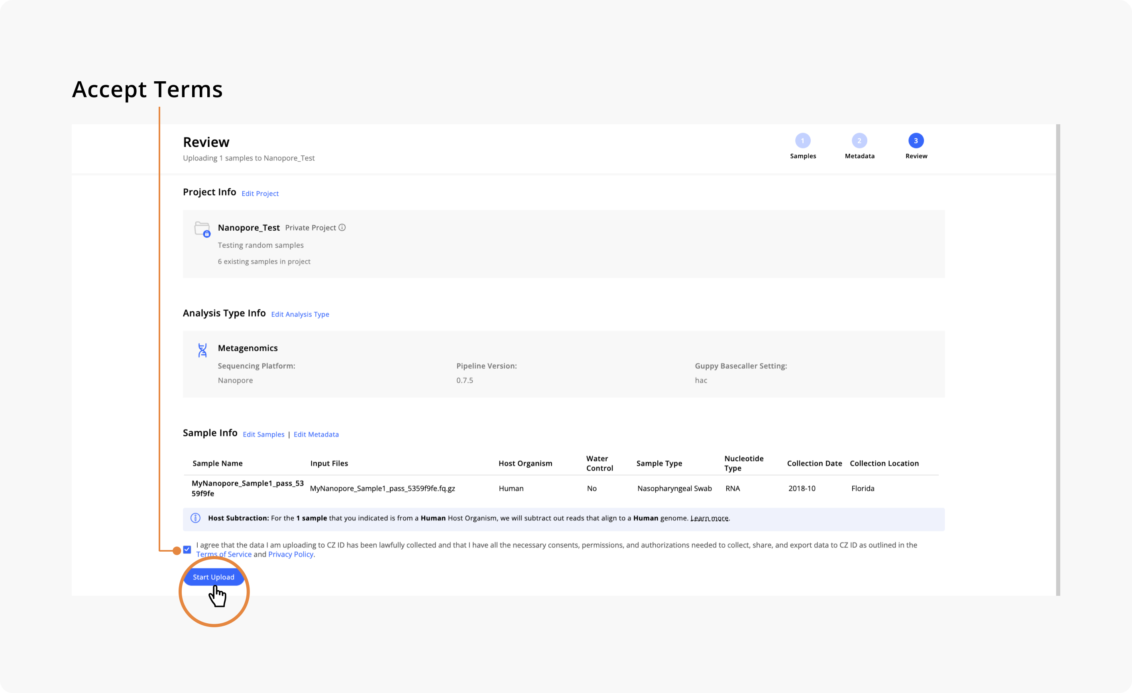
Task: Click the page vertical scrollbar
Action: tap(1057, 360)
